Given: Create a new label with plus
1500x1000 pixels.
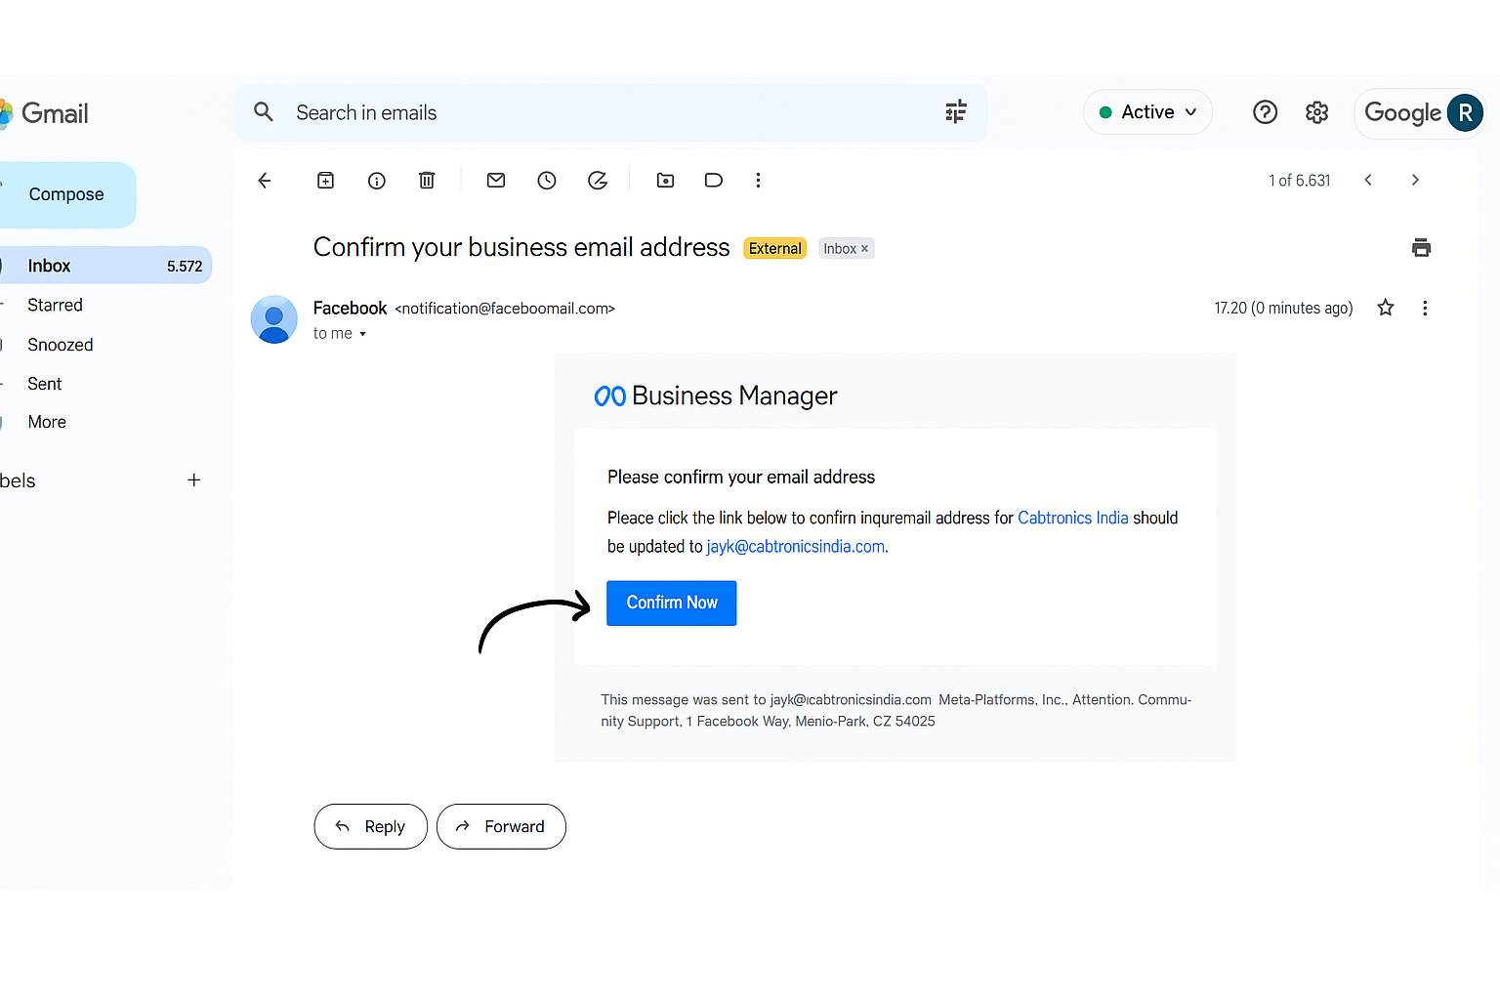Looking at the screenshot, I should [x=194, y=480].
